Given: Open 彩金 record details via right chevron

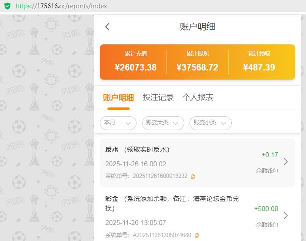Looking at the screenshot, I should [286, 215].
